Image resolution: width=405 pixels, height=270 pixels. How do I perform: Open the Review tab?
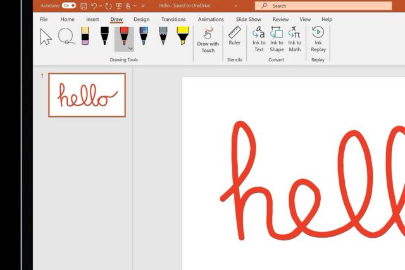[280, 20]
